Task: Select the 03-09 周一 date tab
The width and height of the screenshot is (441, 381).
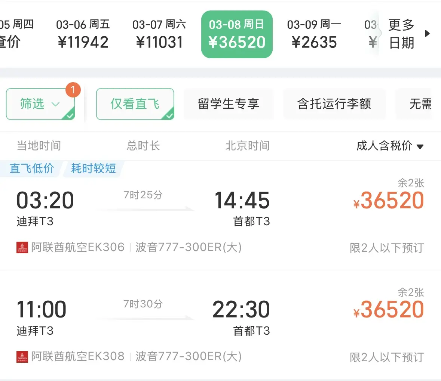Action: tap(315, 33)
